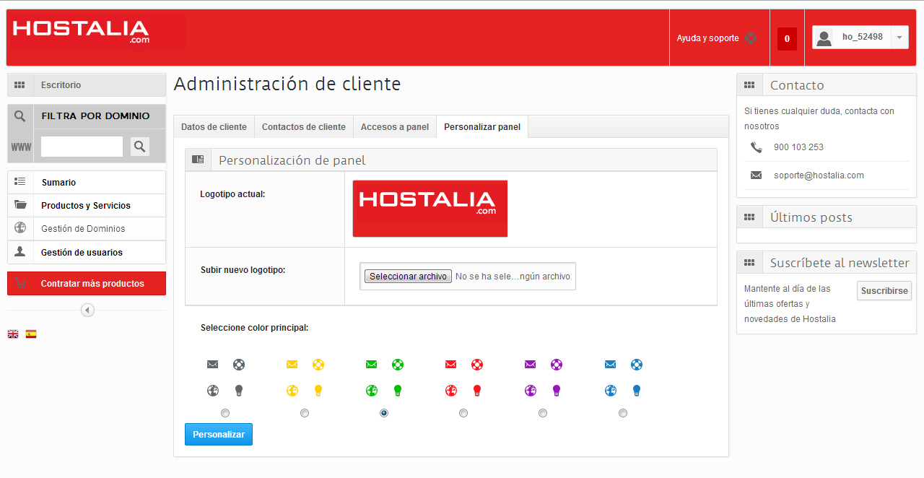Select the red color theme radio button
This screenshot has width=924, height=478.
(x=463, y=413)
